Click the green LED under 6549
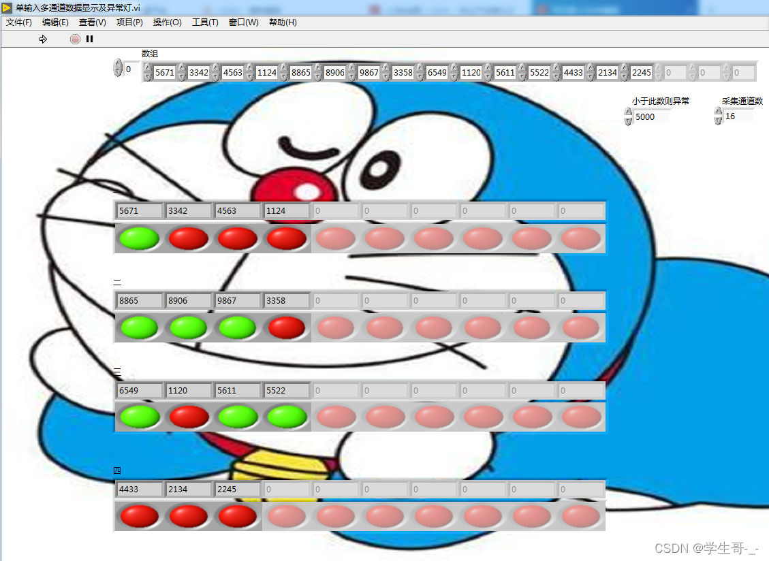 [139, 417]
